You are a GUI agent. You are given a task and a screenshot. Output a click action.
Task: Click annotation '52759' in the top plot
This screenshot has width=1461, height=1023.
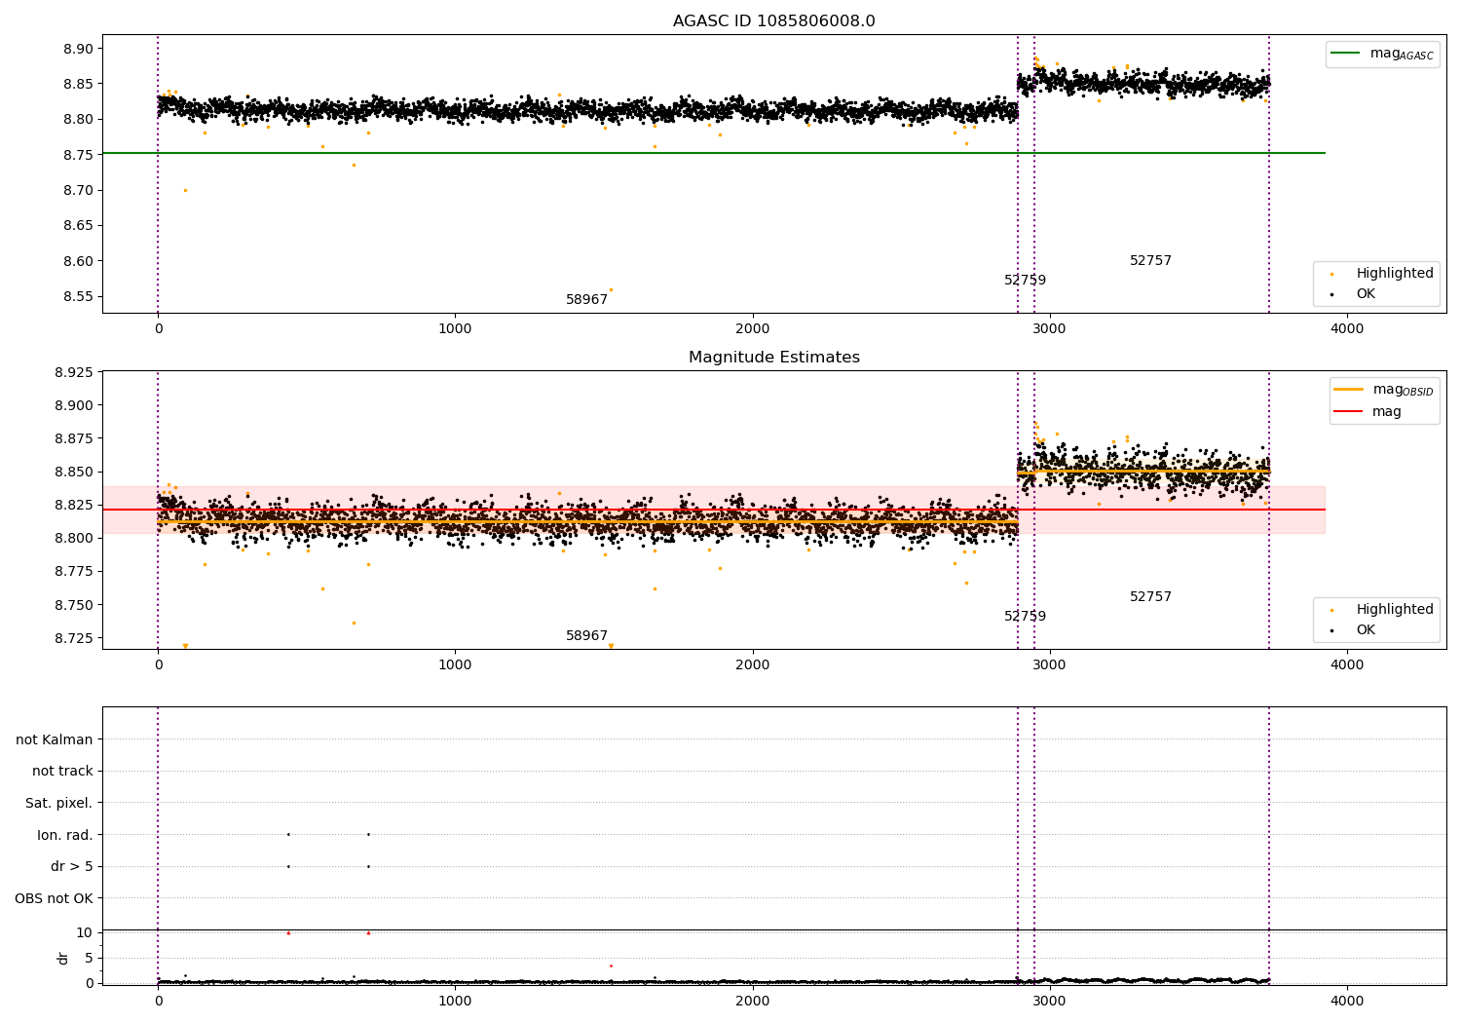pos(1025,281)
